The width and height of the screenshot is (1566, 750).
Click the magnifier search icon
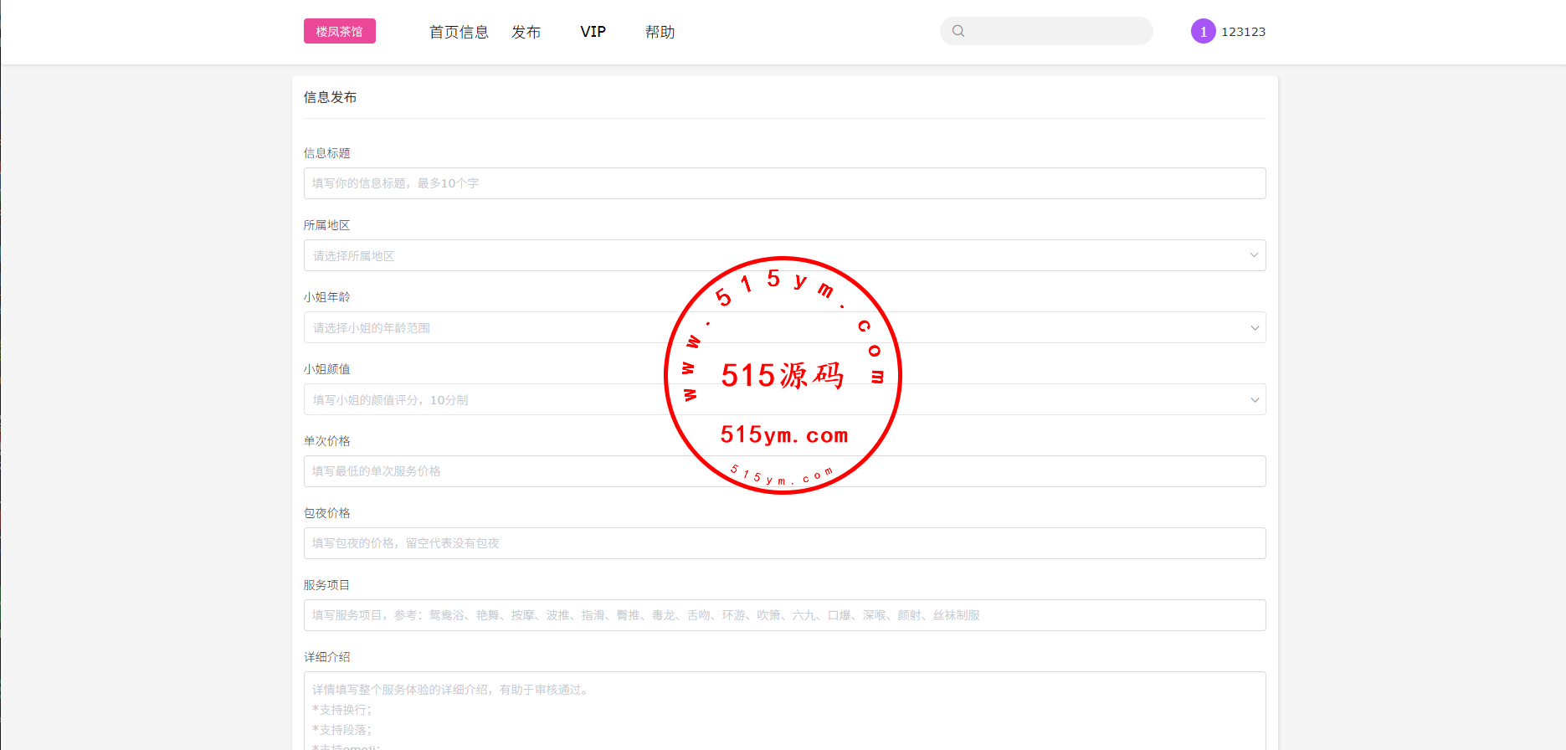(958, 31)
